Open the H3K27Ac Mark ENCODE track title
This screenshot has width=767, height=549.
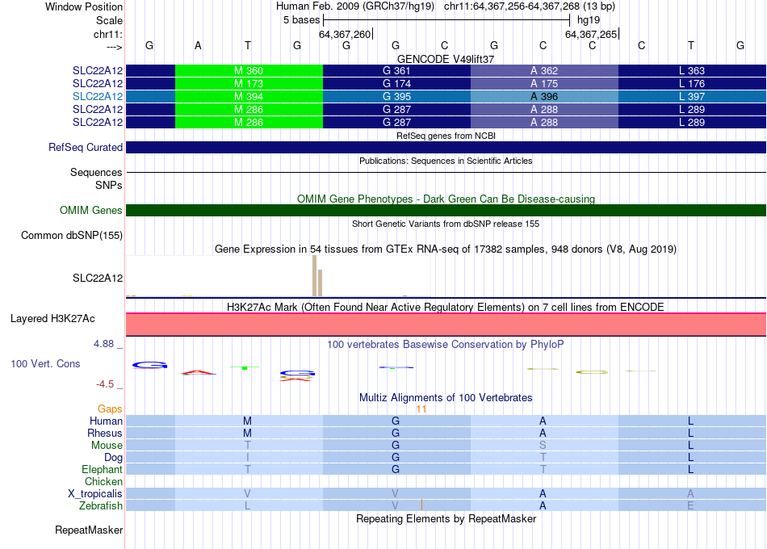[446, 308]
